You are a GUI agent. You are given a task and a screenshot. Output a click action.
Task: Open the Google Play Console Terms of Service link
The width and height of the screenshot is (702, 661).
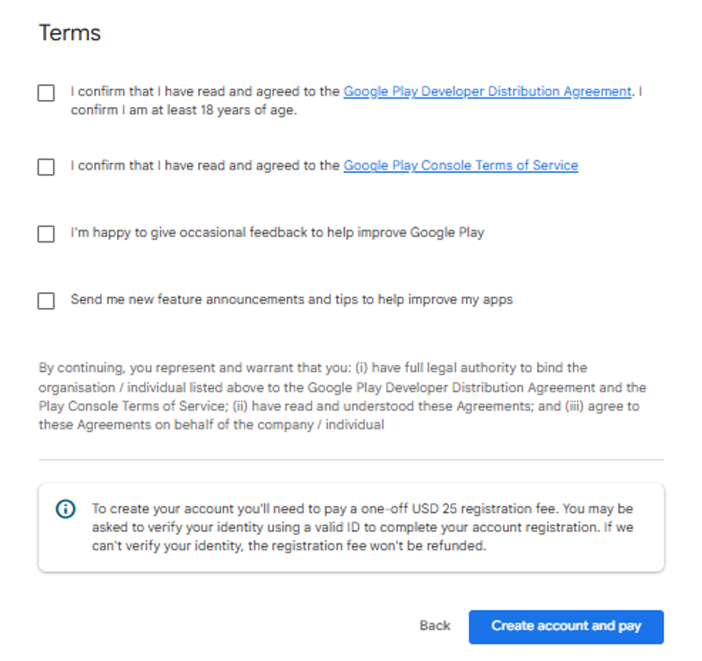[460, 165]
